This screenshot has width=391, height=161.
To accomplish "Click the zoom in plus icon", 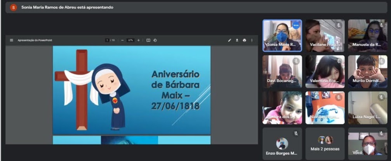I will pyautogui.click(x=139, y=40).
